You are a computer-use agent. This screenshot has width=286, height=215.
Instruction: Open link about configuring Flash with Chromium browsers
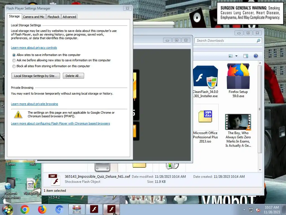tap(60, 123)
